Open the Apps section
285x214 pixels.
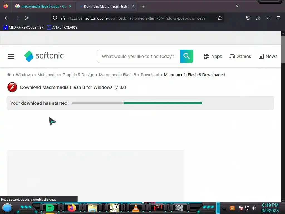point(213,56)
